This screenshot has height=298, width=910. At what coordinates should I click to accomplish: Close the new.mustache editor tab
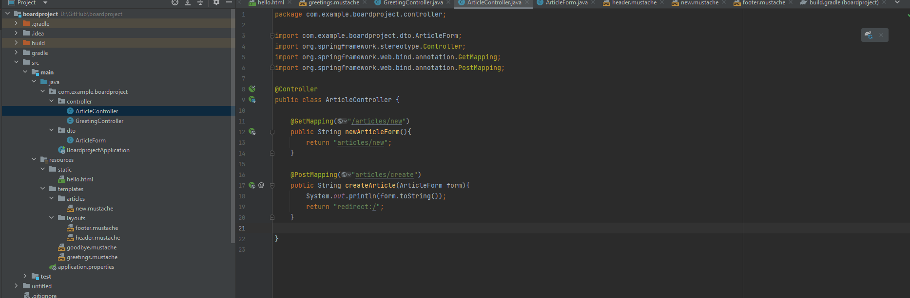pos(724,2)
